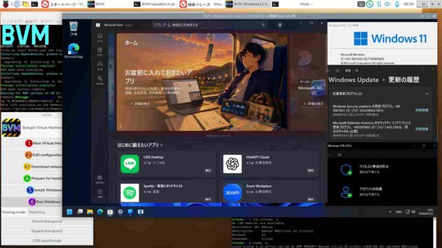
Task: Open the Settings hamburger menu icon
Action: (338, 70)
